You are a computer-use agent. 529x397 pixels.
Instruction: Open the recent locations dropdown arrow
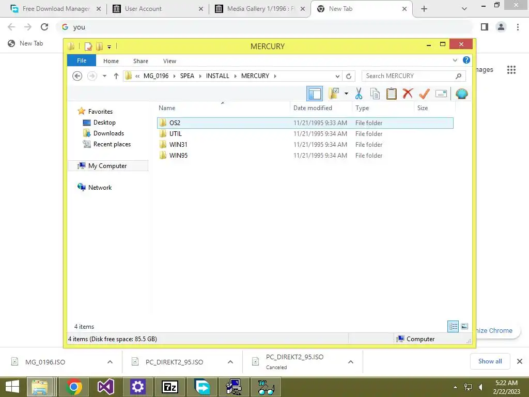tap(104, 76)
